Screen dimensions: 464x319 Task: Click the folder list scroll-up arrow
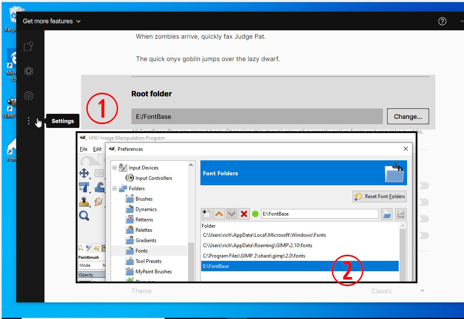[402, 226]
